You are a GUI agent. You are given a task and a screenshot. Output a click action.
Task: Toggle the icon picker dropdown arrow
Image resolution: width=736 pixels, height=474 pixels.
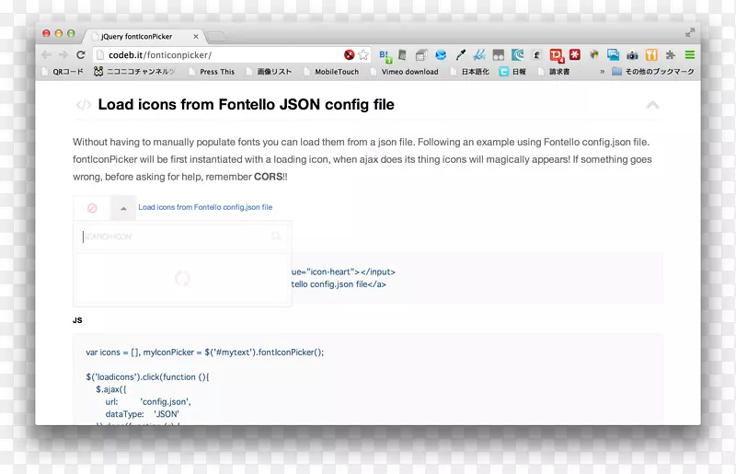[x=123, y=208]
